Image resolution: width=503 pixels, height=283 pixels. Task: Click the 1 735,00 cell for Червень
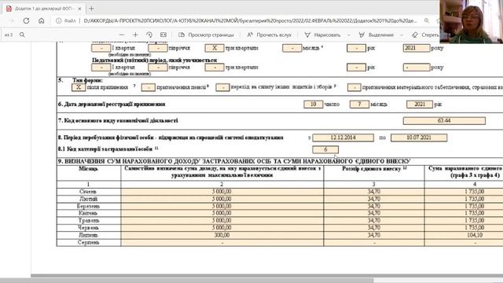(x=464, y=228)
